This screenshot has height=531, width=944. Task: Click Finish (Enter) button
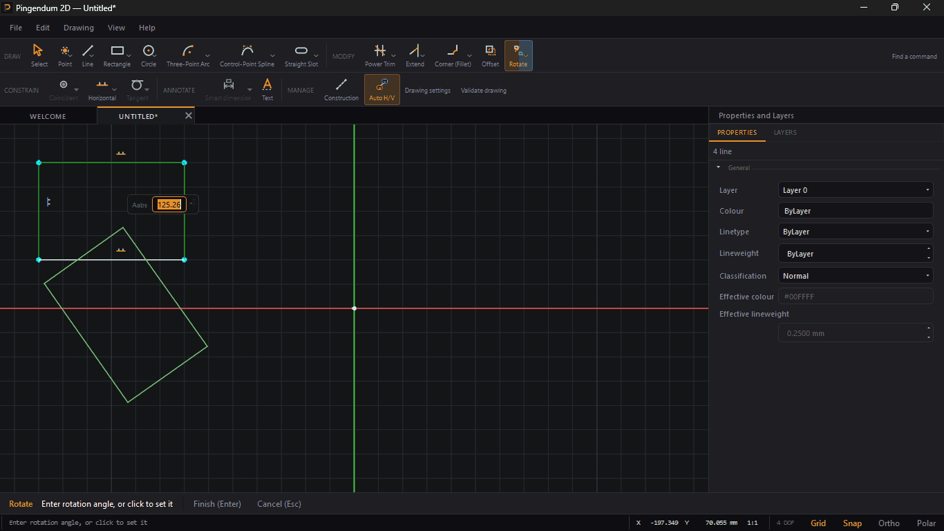217,504
